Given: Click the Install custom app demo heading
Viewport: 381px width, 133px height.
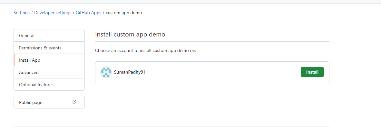Looking at the screenshot, I should 130,34.
